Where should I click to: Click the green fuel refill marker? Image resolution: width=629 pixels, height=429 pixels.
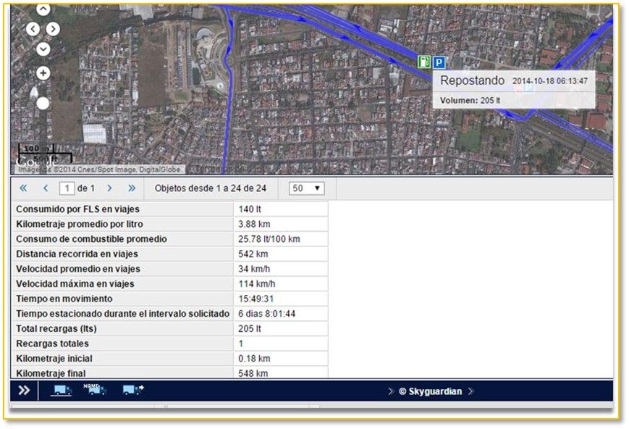[x=424, y=62]
